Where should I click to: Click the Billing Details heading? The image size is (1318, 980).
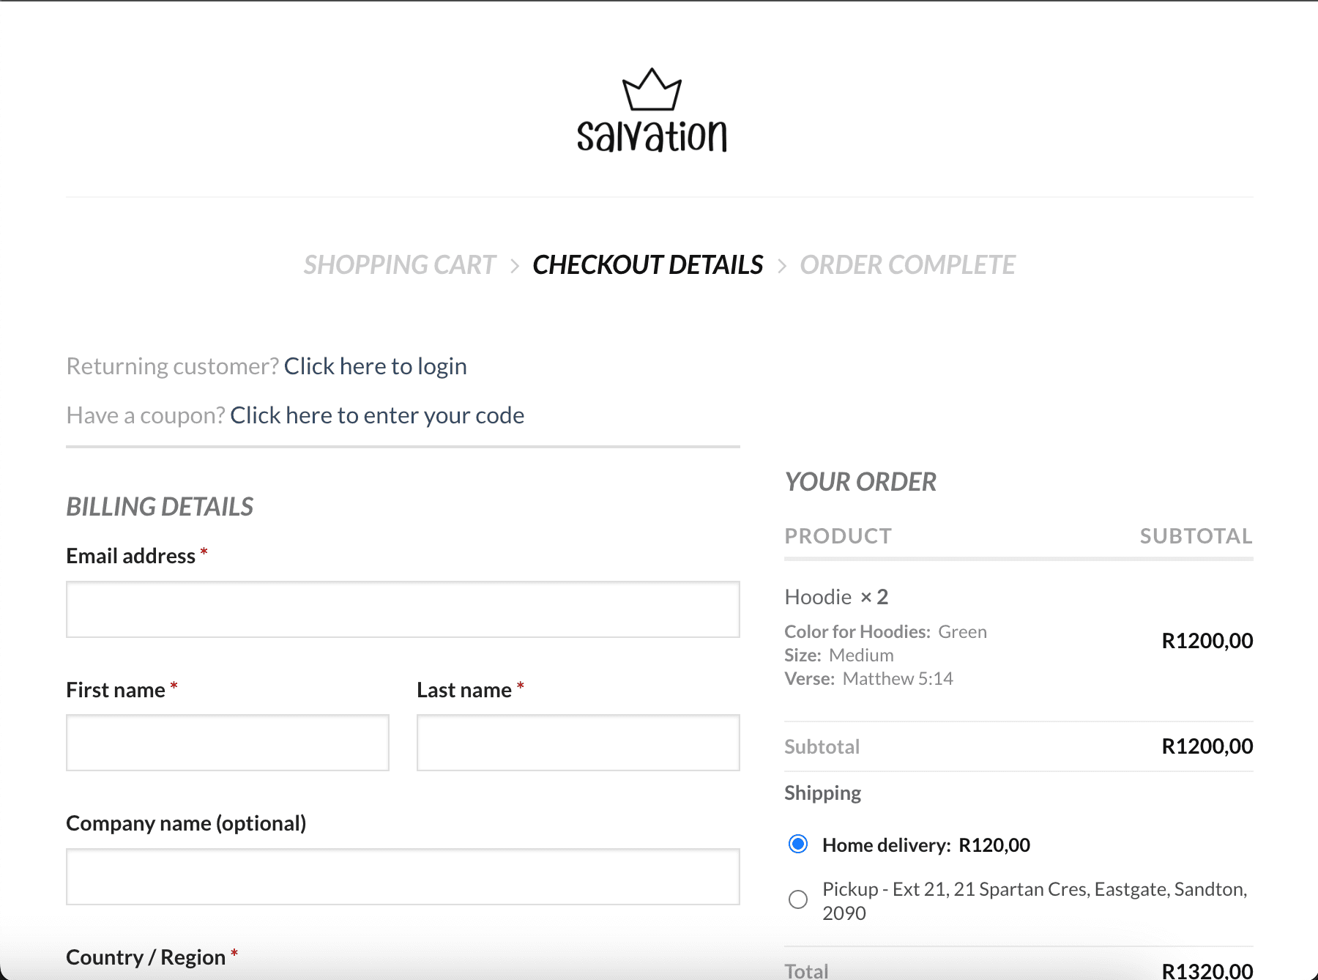click(x=160, y=507)
